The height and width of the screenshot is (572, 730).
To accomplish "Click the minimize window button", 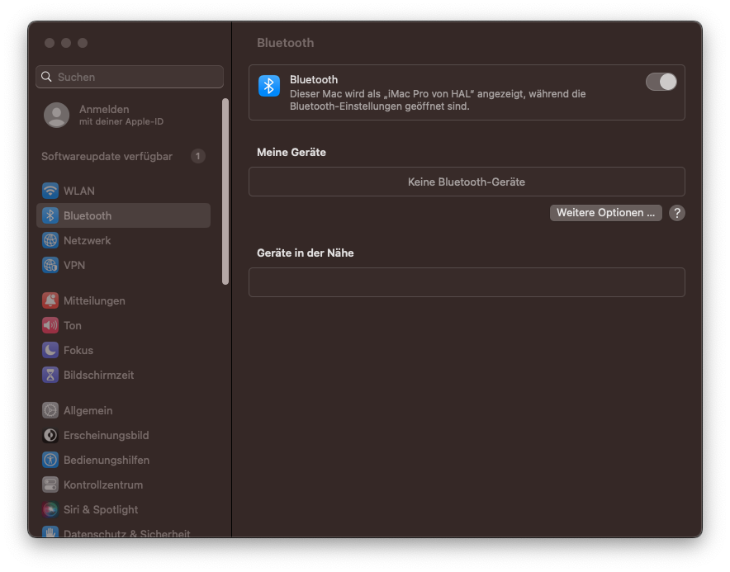I will pos(66,43).
